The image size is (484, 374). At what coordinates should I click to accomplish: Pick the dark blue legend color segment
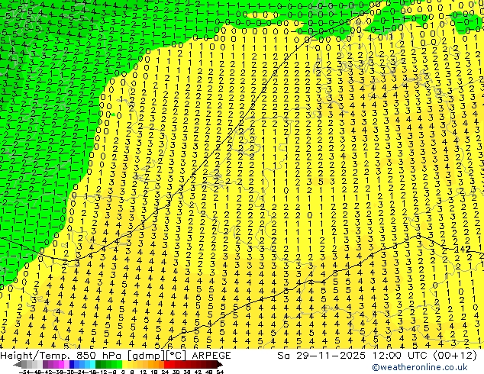pos(72,365)
